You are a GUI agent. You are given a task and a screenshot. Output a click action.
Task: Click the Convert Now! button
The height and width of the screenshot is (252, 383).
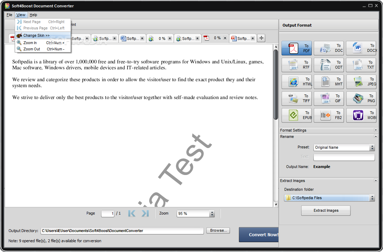tap(259, 234)
